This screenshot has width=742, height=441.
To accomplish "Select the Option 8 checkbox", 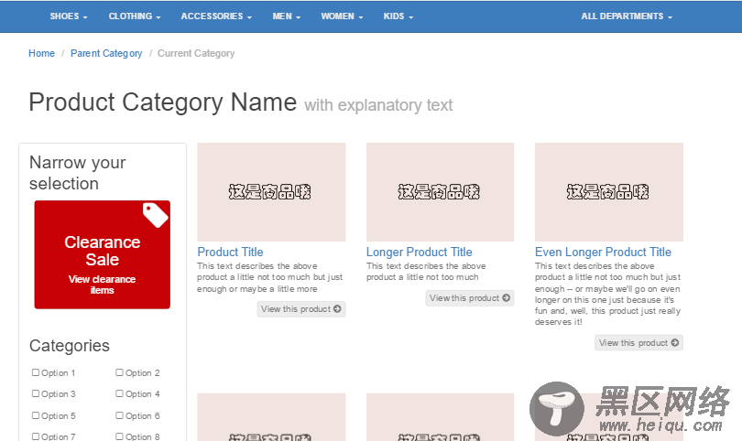I will tap(119, 436).
